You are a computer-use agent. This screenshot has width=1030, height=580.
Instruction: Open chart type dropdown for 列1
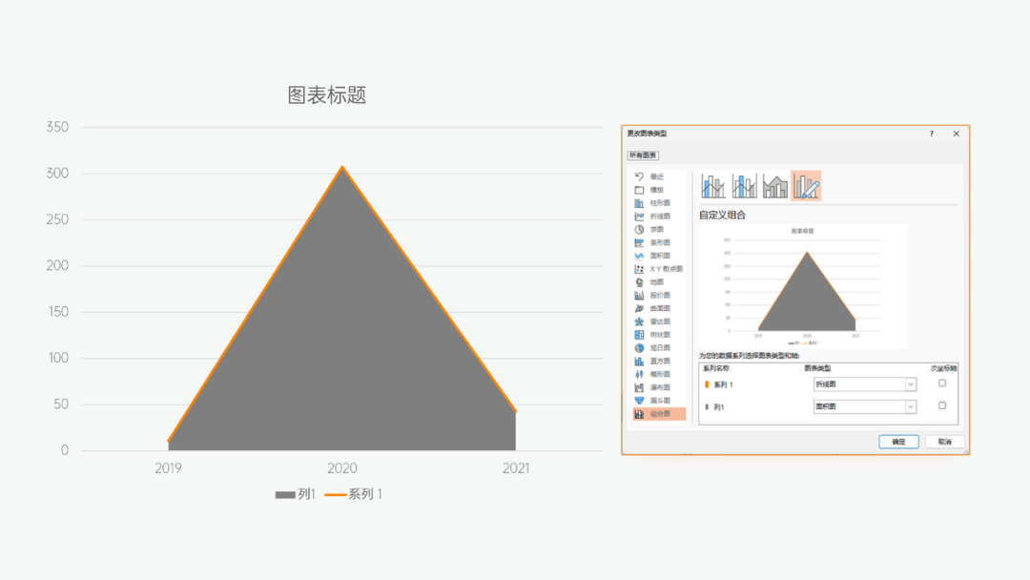tap(910, 407)
